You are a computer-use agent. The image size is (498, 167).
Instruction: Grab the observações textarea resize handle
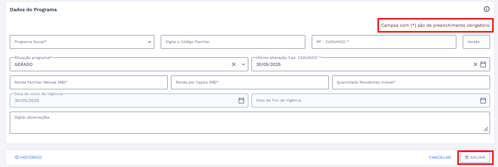(x=486, y=129)
